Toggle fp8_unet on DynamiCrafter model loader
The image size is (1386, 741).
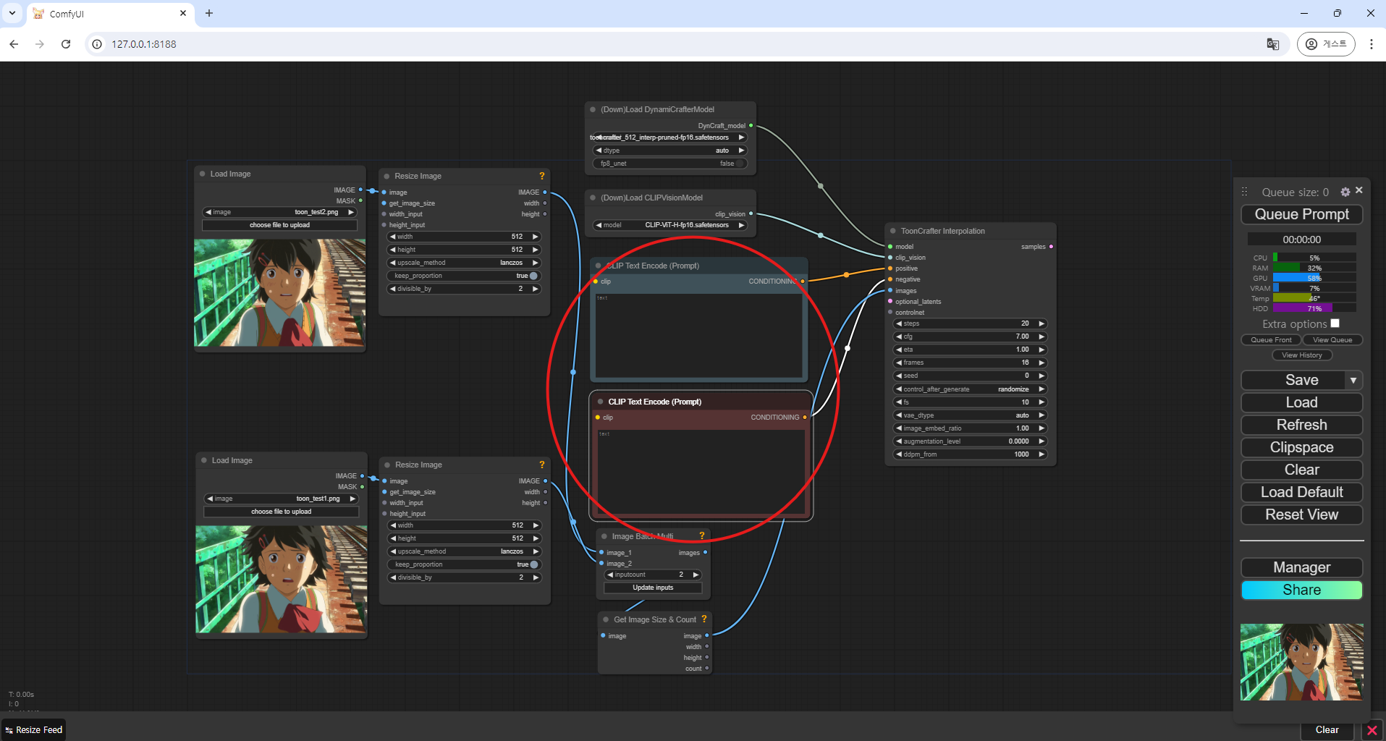669,164
